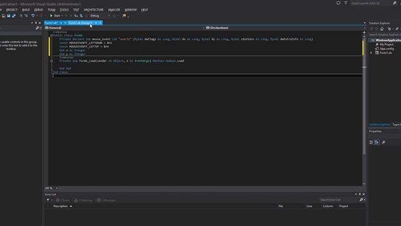Toggle the Messages filter in Error List

coord(107,200)
